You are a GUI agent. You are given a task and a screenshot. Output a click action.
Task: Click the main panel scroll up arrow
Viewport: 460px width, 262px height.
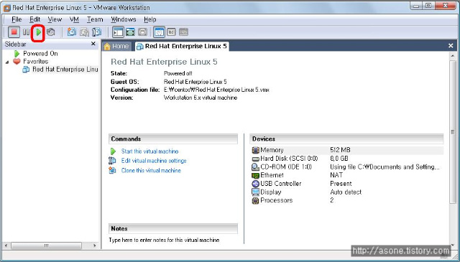(453, 56)
